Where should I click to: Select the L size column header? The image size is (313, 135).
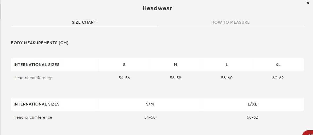tap(227, 65)
